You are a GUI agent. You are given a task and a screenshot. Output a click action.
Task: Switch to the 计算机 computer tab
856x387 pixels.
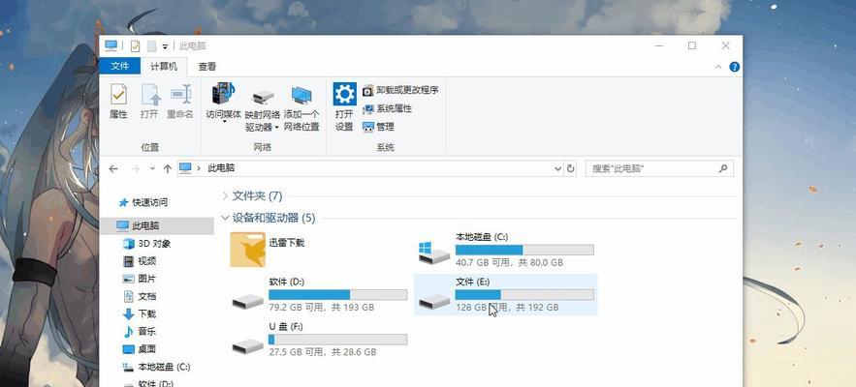coord(164,66)
